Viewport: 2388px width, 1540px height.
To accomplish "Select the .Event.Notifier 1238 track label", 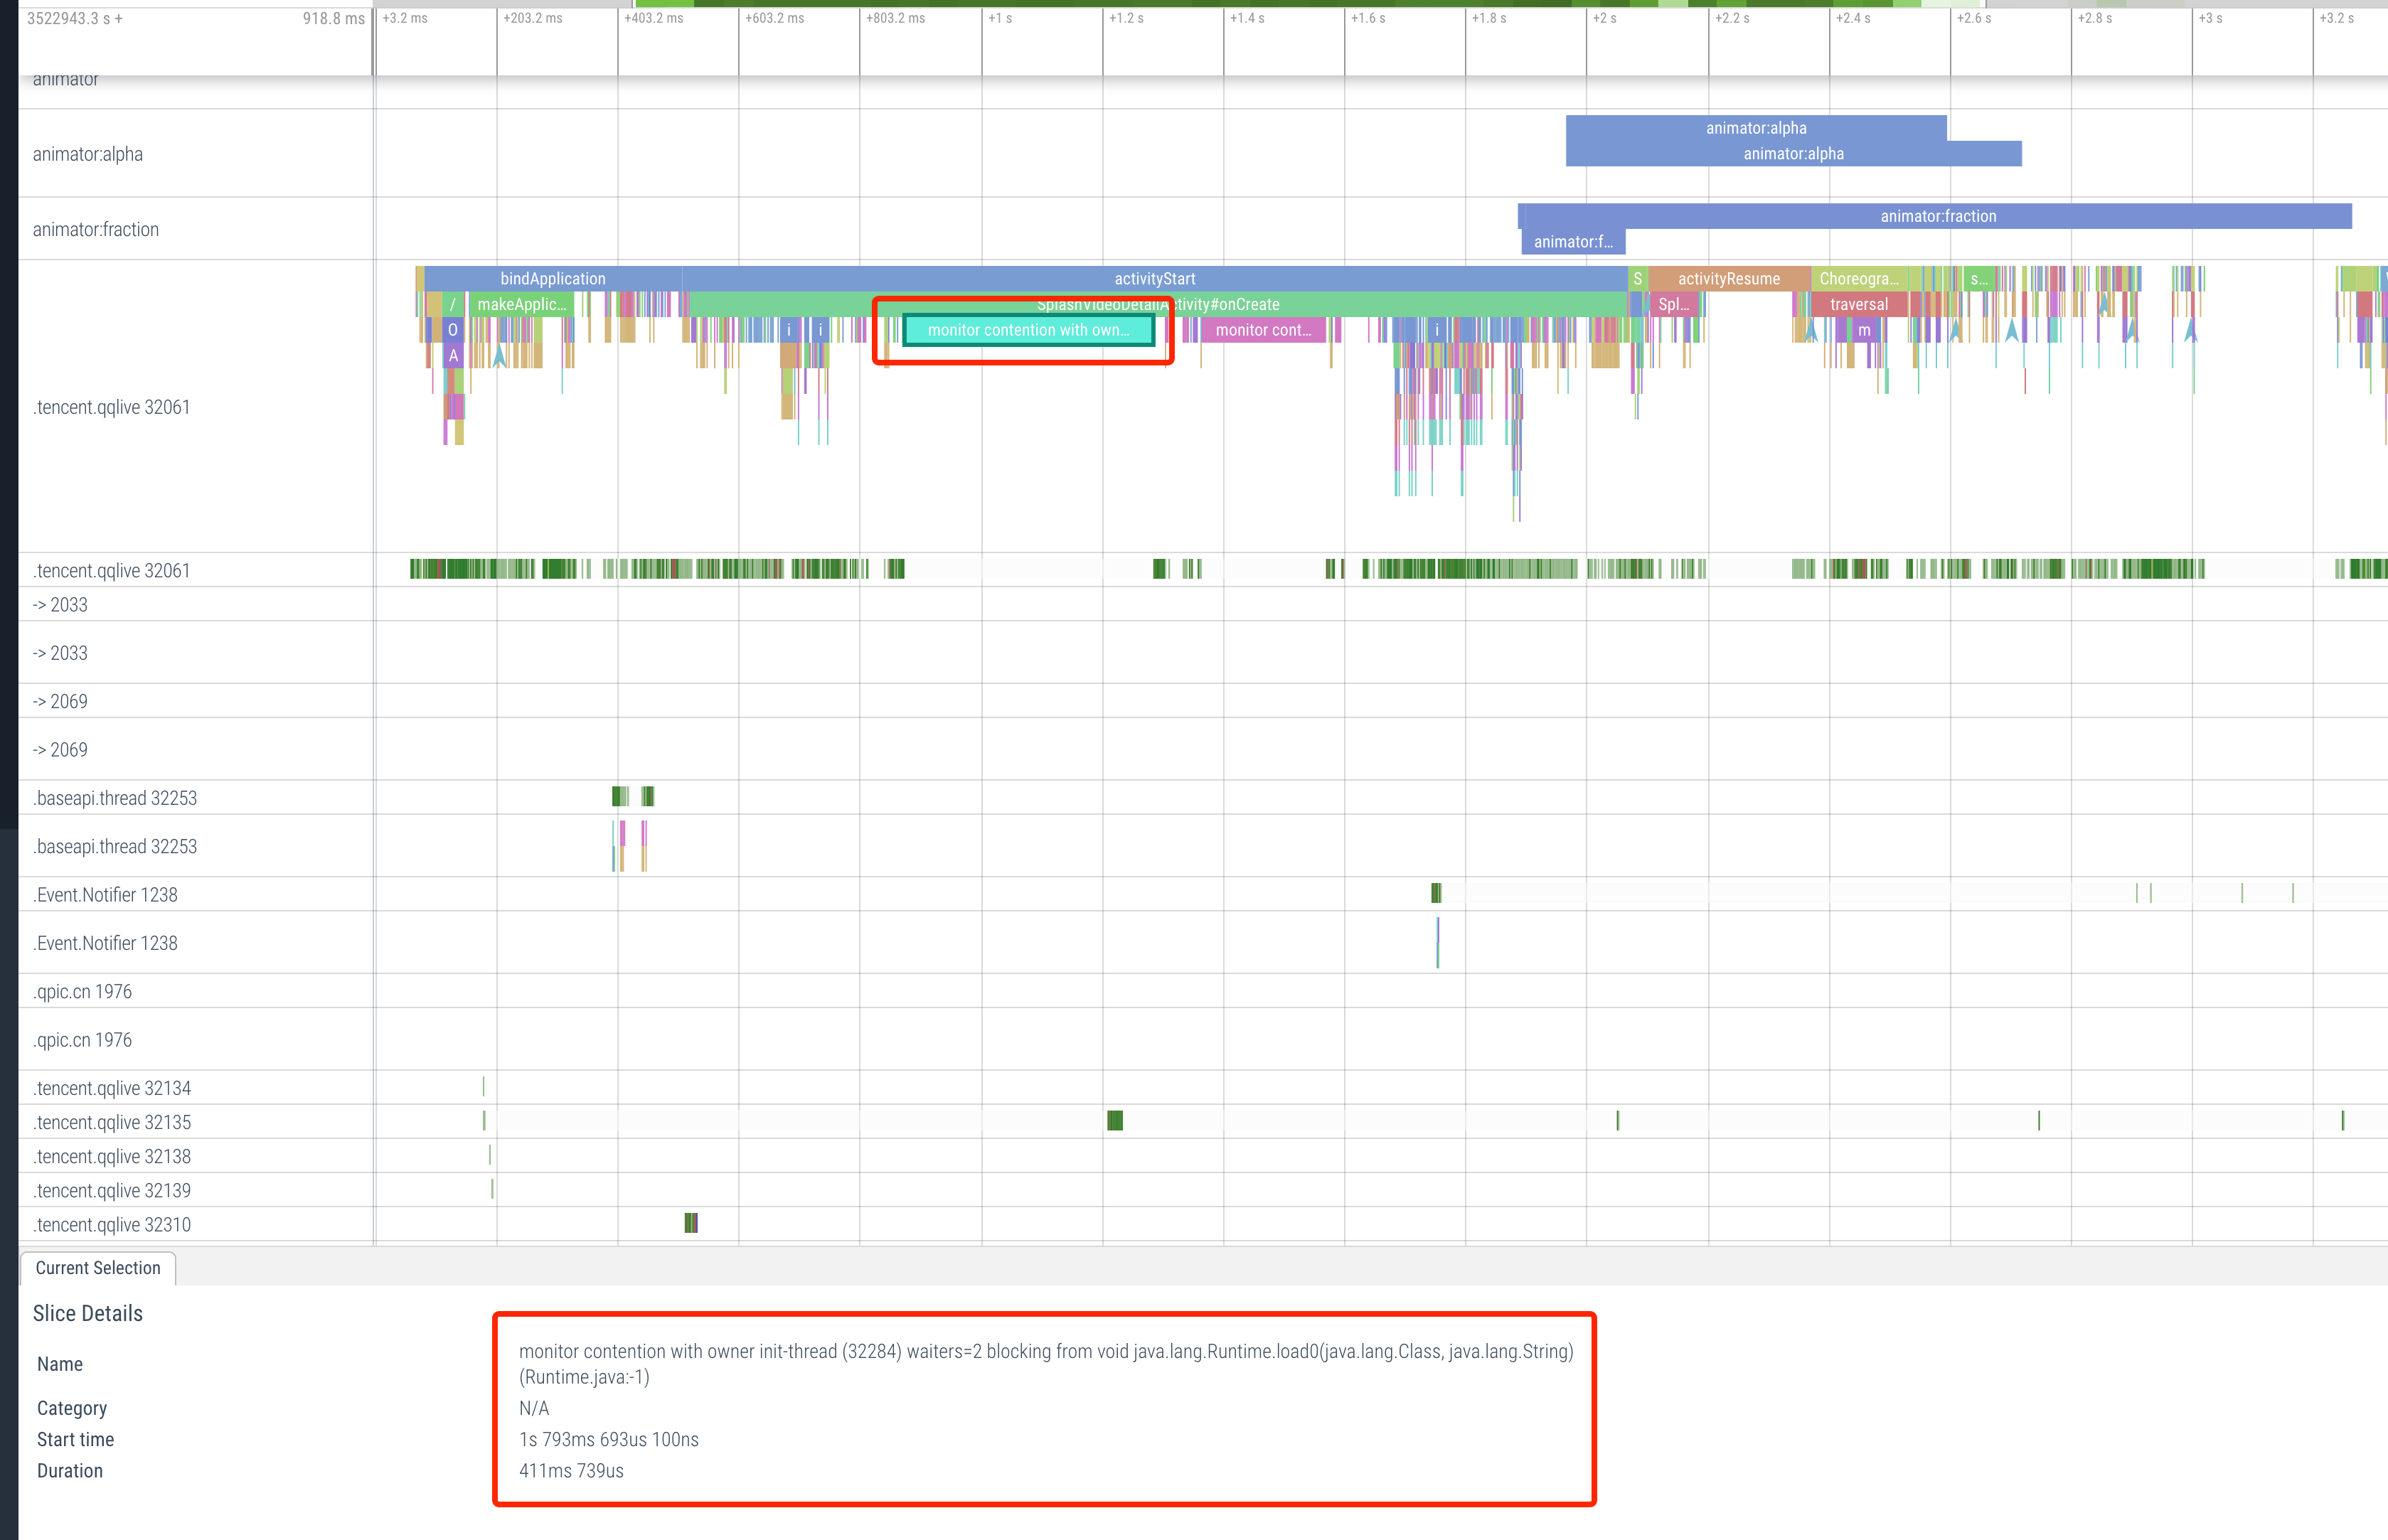I will (x=104, y=893).
